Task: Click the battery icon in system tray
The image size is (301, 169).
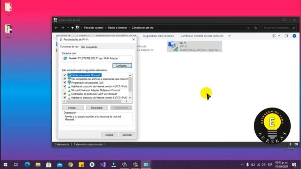Action: 253,165
